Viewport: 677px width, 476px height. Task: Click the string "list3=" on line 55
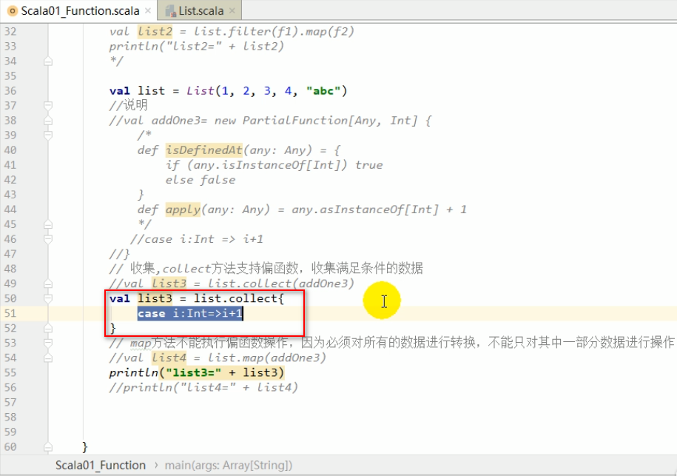pos(193,372)
